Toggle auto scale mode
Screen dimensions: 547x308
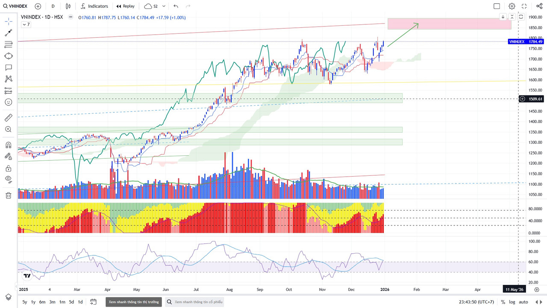tap(523, 302)
